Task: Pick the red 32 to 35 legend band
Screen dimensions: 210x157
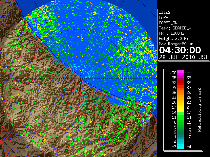Action: tap(180, 83)
